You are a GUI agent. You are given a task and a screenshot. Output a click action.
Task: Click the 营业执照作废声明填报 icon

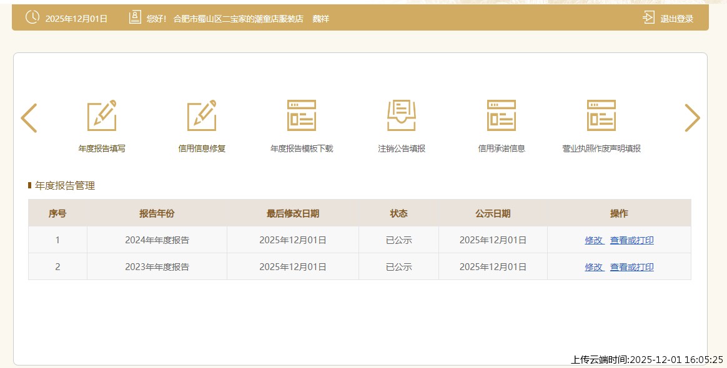pyautogui.click(x=601, y=116)
